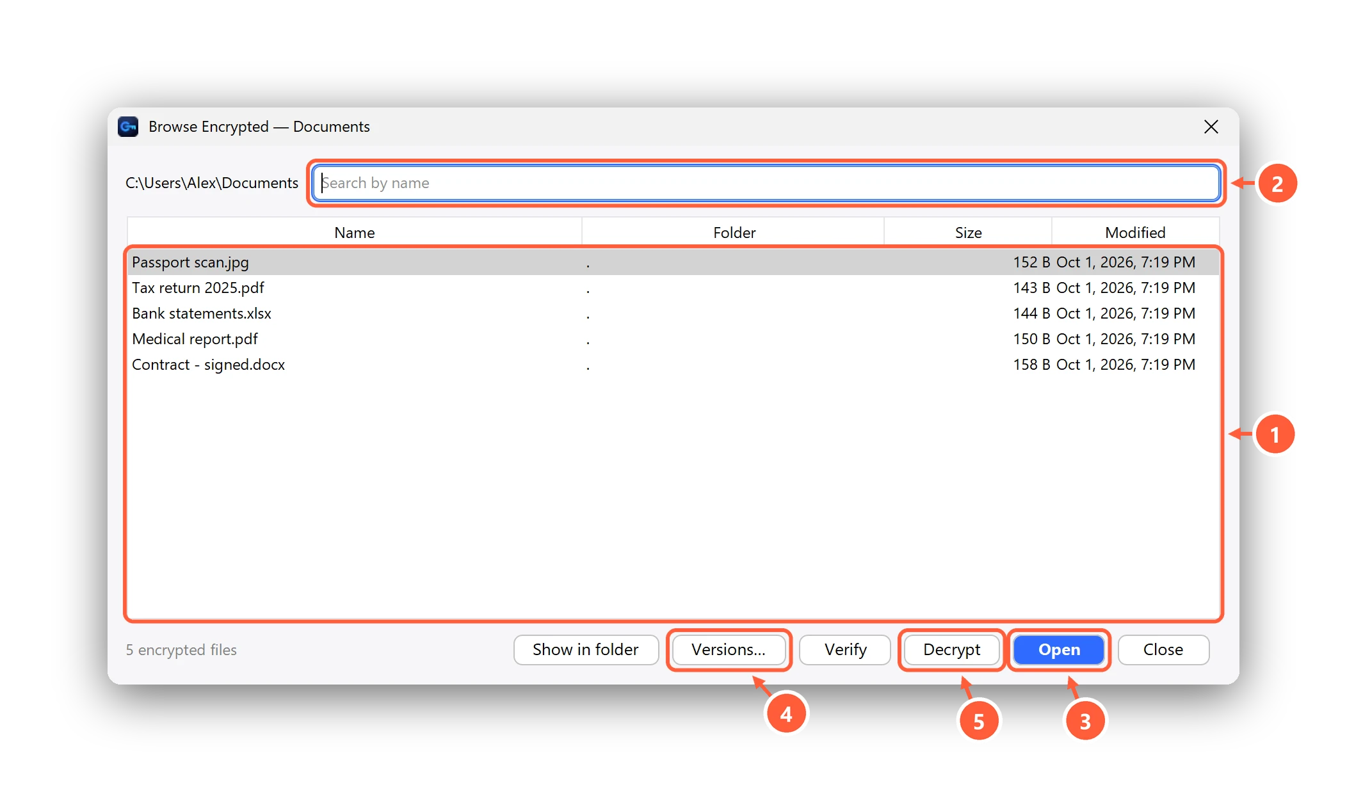
Task: Click the Verify button
Action: click(x=845, y=650)
